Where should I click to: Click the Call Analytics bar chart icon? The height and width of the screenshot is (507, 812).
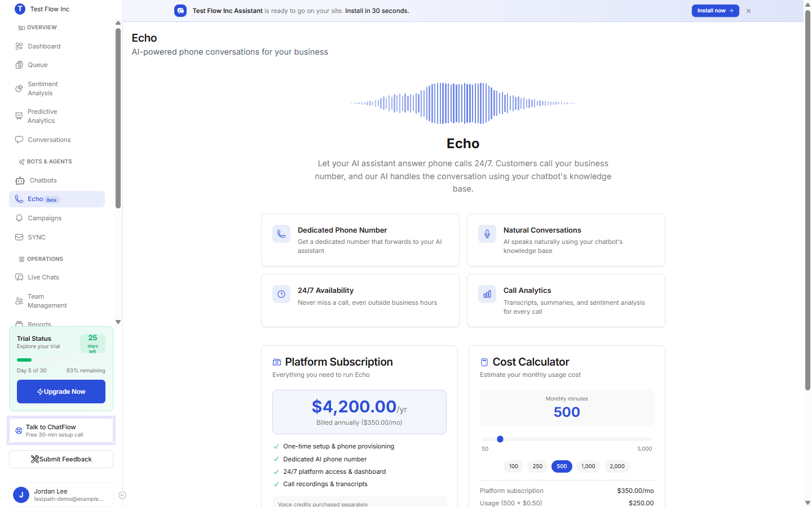(487, 294)
